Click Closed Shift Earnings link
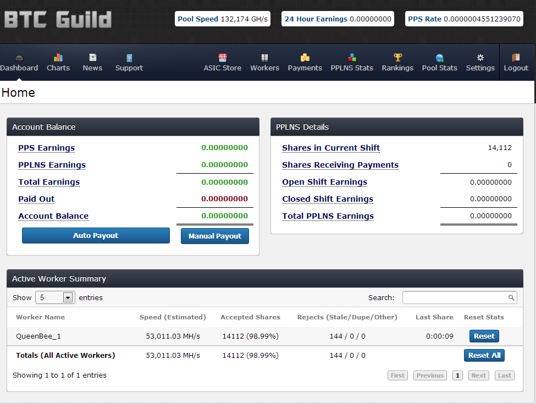536x404 pixels. coord(328,199)
